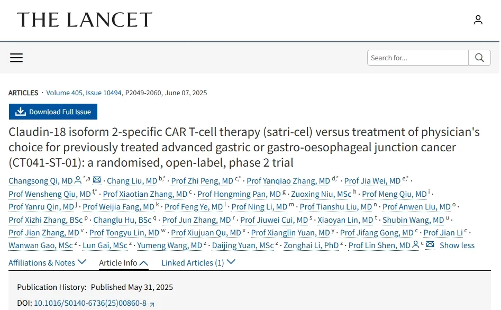Image resolution: width=501 pixels, height=310 pixels.
Task: Open author Prof Zhi Peng, MD
Action: 202,181
